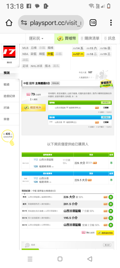Toggle the 國際盤 display button

[x=106, y=103]
